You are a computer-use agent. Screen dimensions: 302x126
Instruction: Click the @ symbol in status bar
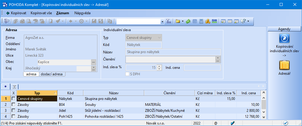216,123
